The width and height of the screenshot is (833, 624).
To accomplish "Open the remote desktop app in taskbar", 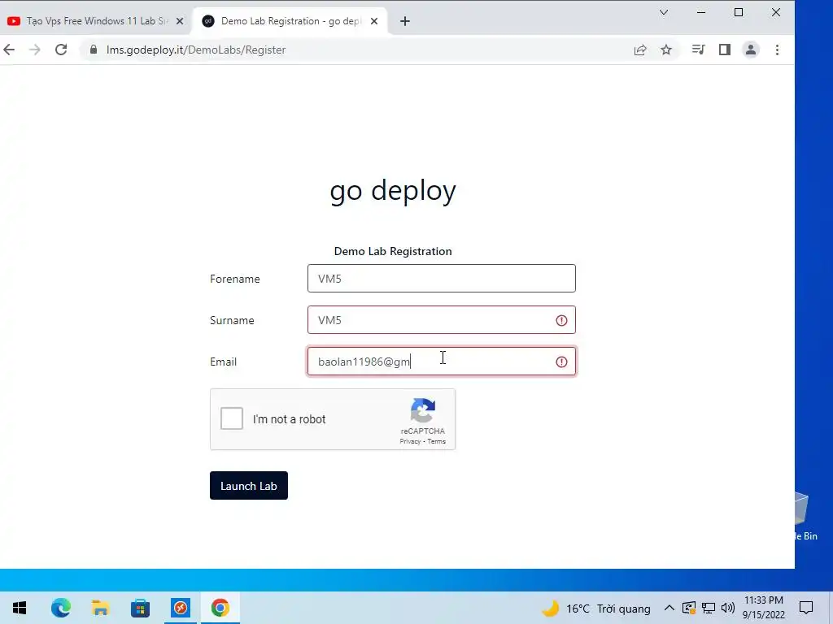I will click(x=181, y=608).
